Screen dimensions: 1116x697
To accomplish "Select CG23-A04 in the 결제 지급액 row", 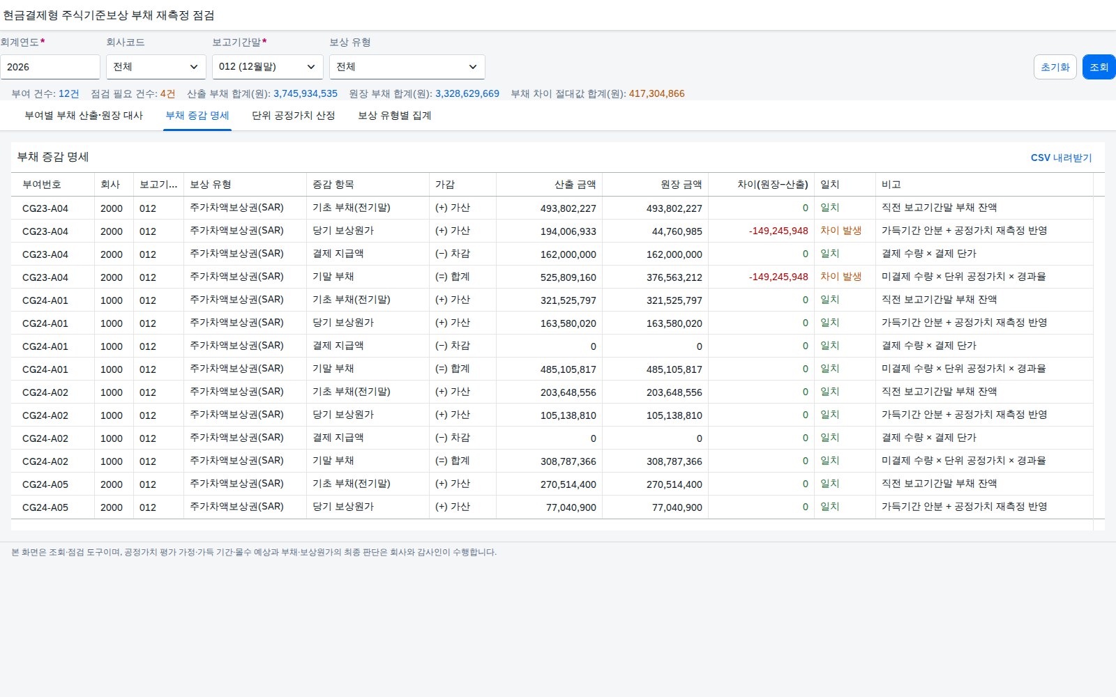I will pyautogui.click(x=45, y=254).
